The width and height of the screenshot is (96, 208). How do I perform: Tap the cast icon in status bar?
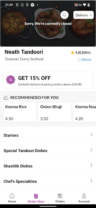[x=76, y=5]
